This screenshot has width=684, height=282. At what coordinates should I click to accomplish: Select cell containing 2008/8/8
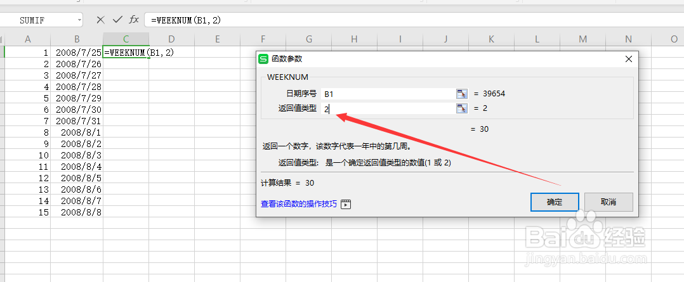[x=77, y=212]
